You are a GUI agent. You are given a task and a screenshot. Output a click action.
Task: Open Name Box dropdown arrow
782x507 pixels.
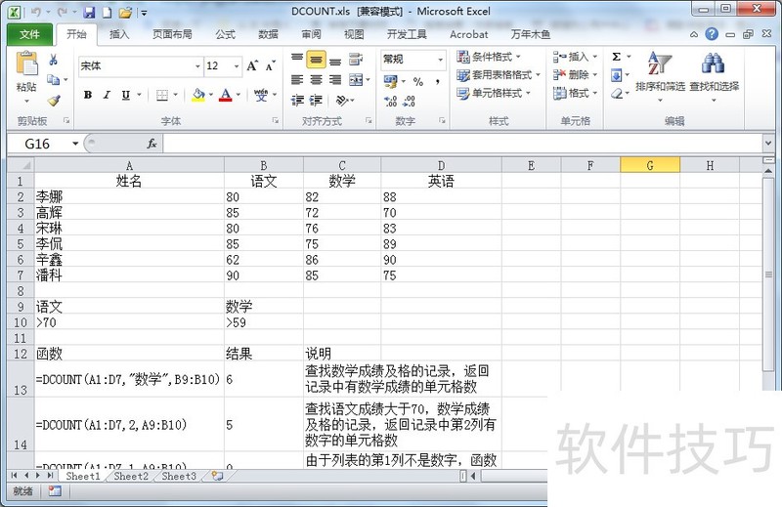click(75, 144)
